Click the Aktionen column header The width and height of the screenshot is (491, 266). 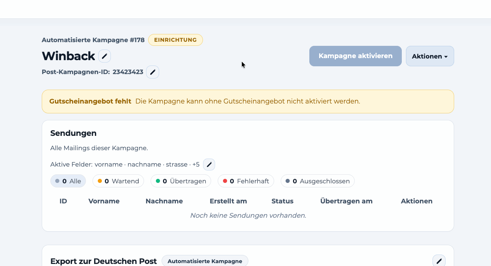(417, 201)
